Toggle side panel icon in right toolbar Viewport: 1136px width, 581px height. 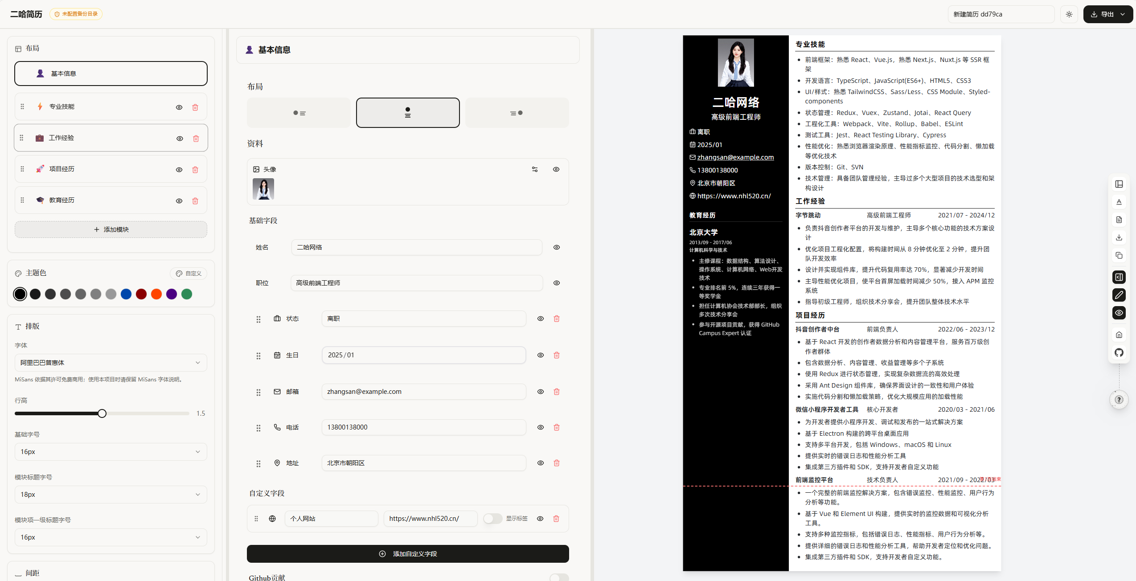tap(1119, 277)
